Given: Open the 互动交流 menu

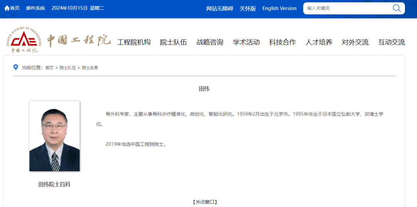Looking at the screenshot, I should 392,42.
